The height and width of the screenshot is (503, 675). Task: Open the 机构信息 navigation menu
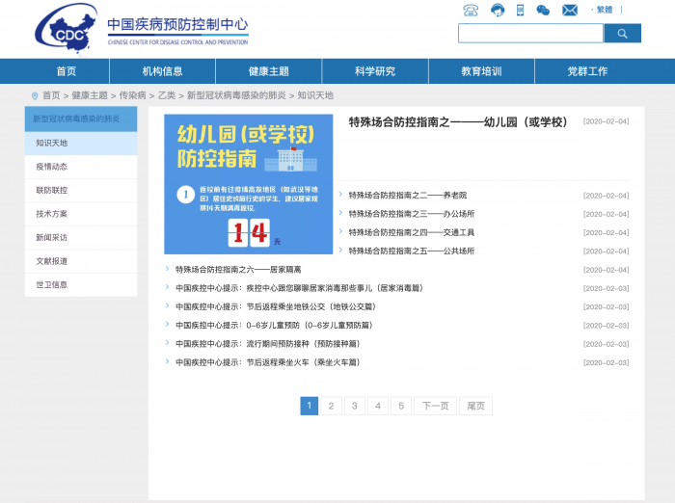pos(162,71)
